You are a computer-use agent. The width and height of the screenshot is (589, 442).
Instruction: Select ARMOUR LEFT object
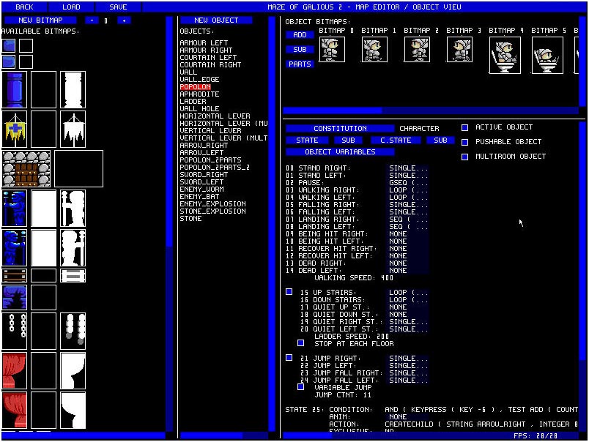204,42
